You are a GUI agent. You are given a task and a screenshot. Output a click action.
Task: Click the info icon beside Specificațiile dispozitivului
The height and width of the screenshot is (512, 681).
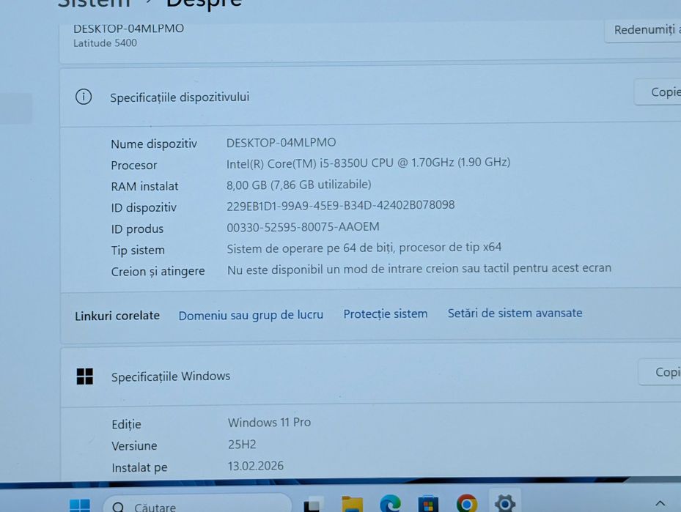coord(84,97)
